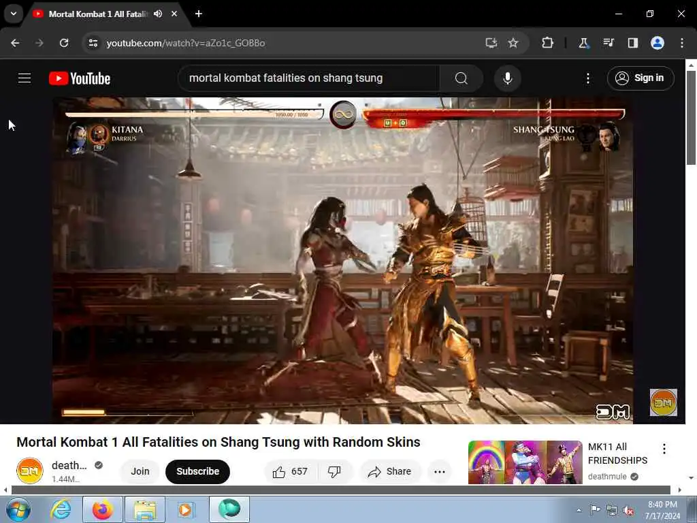This screenshot has height=523, width=697.
Task: Open the deathmule channel name link
Action: (69, 466)
